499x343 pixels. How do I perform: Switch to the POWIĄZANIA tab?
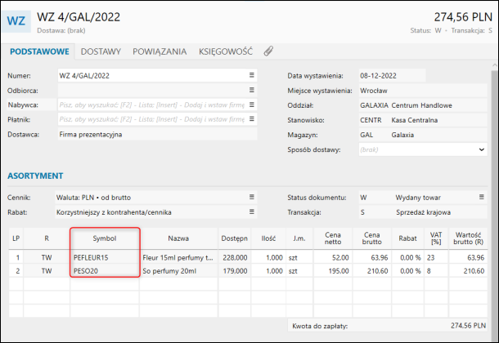tap(160, 51)
